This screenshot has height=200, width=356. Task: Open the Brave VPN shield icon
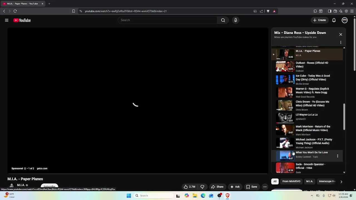pos(346,11)
